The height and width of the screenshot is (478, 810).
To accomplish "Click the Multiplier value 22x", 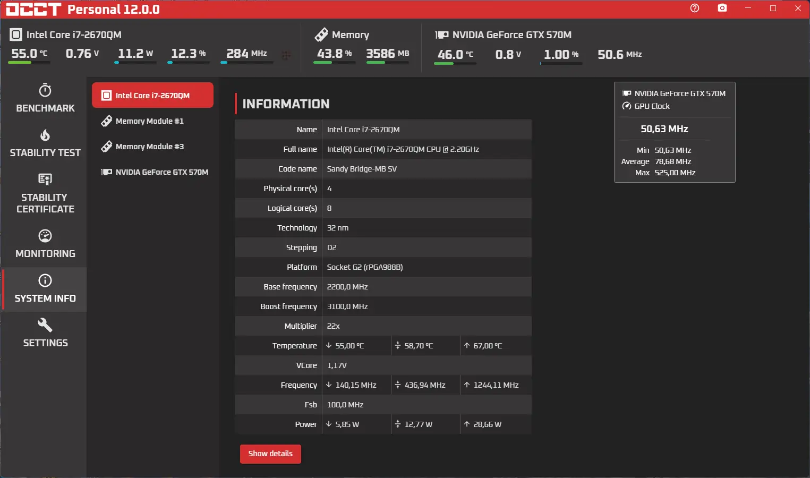I will pos(334,326).
